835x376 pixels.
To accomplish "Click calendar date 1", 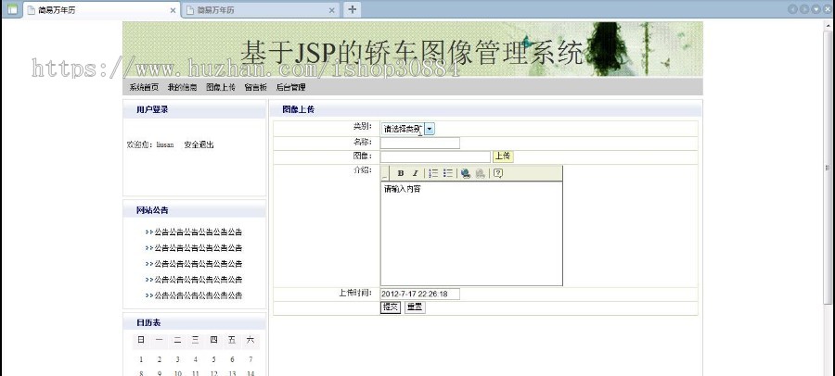I will point(141,359).
